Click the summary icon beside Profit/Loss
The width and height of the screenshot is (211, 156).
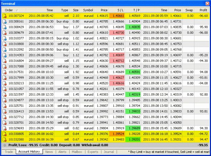coord(5,145)
